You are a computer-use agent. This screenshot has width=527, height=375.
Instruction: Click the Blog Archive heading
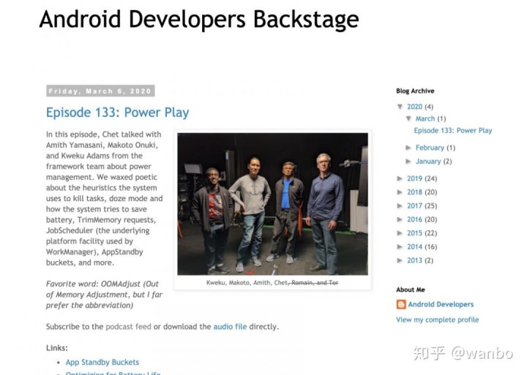point(415,91)
